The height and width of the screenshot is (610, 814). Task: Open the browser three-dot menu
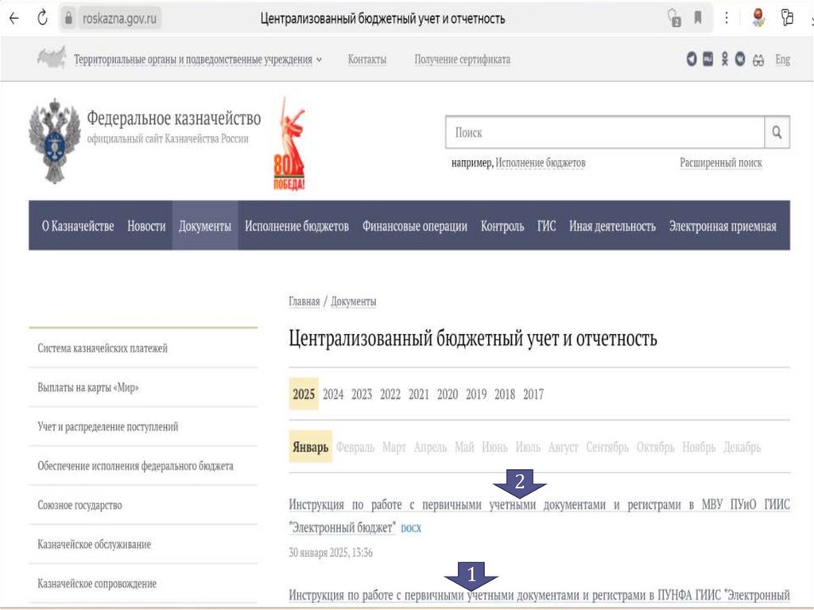(x=727, y=18)
